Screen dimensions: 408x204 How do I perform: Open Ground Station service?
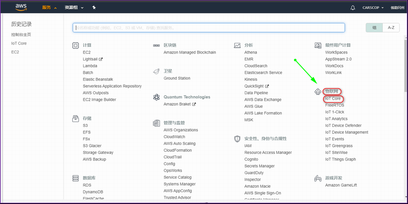[x=177, y=78]
